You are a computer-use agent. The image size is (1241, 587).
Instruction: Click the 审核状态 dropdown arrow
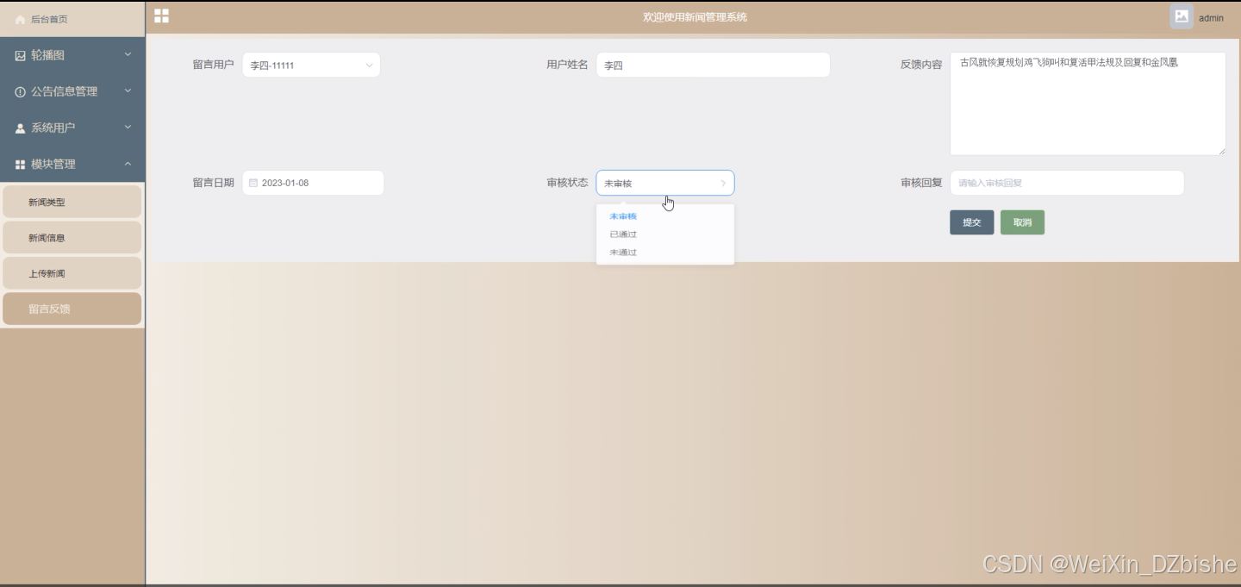(723, 183)
